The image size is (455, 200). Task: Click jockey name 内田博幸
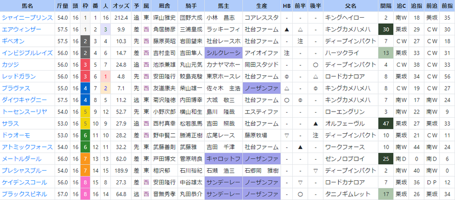pyautogui.click(x=191, y=100)
